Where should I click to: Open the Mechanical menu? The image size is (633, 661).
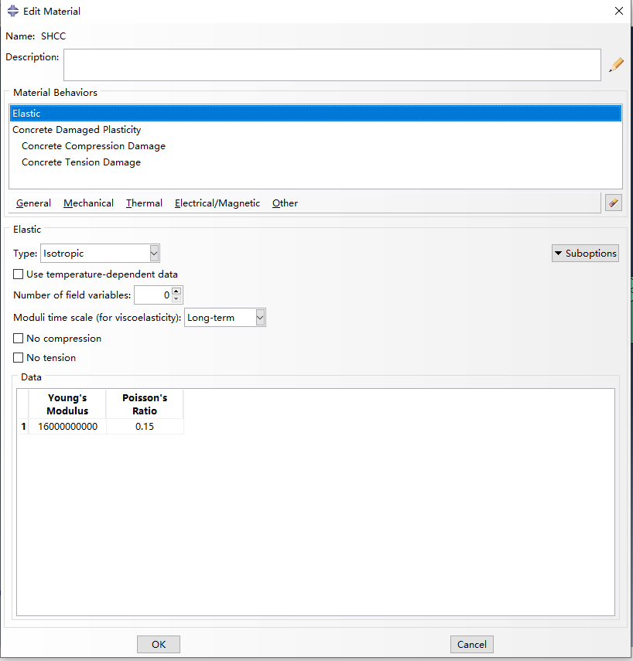click(88, 203)
